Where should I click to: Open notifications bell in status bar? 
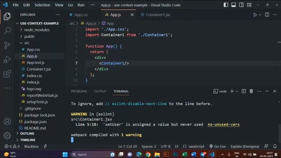(275, 146)
